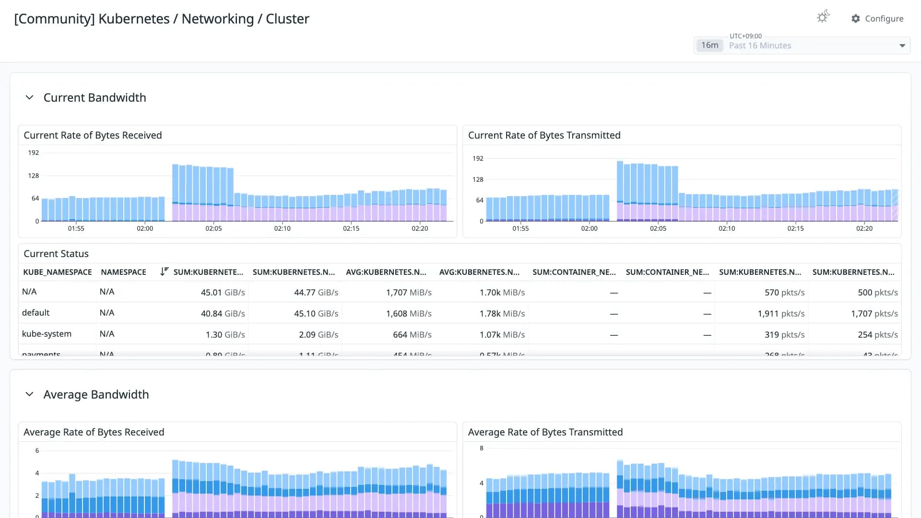The height and width of the screenshot is (518, 921).
Task: Select the 1,707 pkts/s cell
Action: pos(874,314)
